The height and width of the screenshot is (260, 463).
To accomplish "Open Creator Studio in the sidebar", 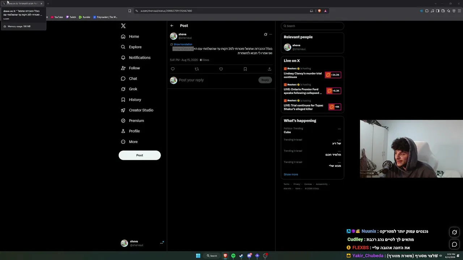I will pos(137,110).
